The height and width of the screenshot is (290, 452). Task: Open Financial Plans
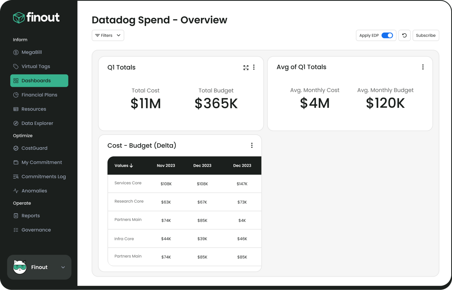39,95
